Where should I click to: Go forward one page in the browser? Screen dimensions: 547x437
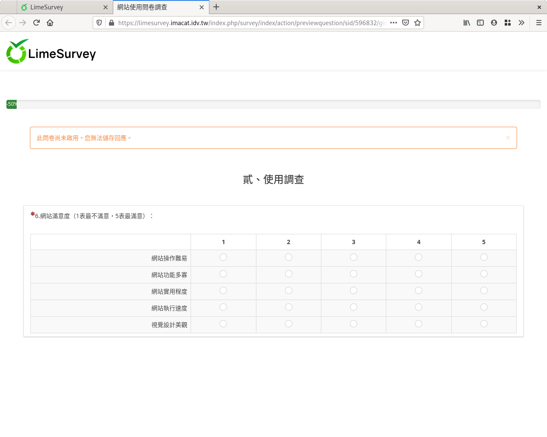23,23
